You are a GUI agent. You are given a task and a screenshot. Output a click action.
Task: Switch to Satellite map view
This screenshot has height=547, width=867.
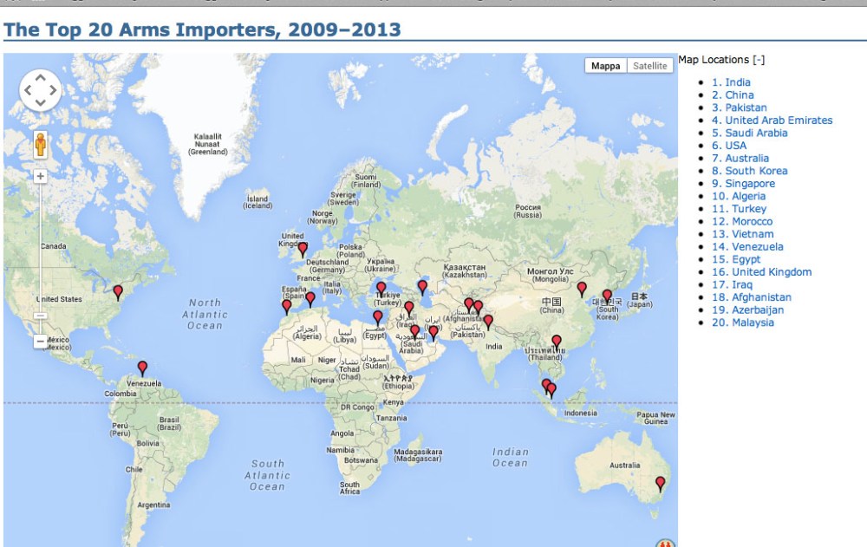649,66
